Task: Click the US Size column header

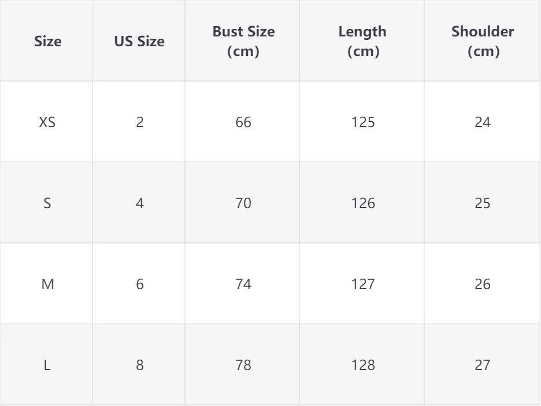Action: [x=139, y=42]
